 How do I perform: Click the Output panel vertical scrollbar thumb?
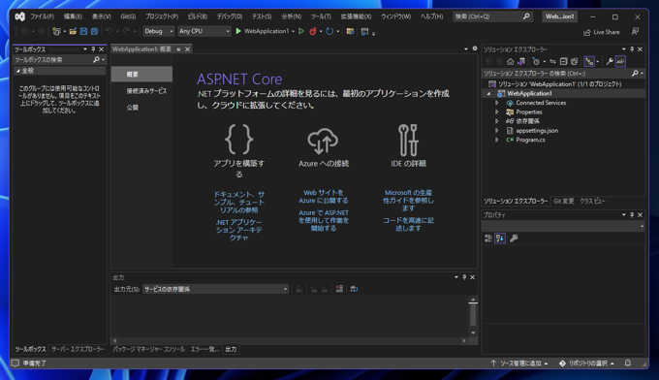coord(473,315)
